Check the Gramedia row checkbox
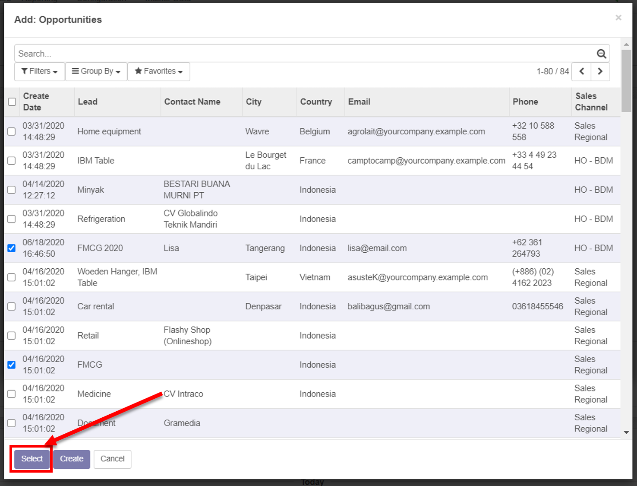 [x=12, y=423]
